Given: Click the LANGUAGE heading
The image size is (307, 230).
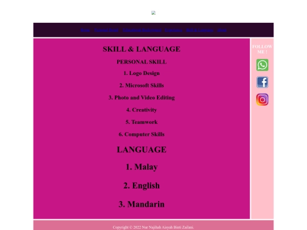Looking at the screenshot, I should point(142,149).
